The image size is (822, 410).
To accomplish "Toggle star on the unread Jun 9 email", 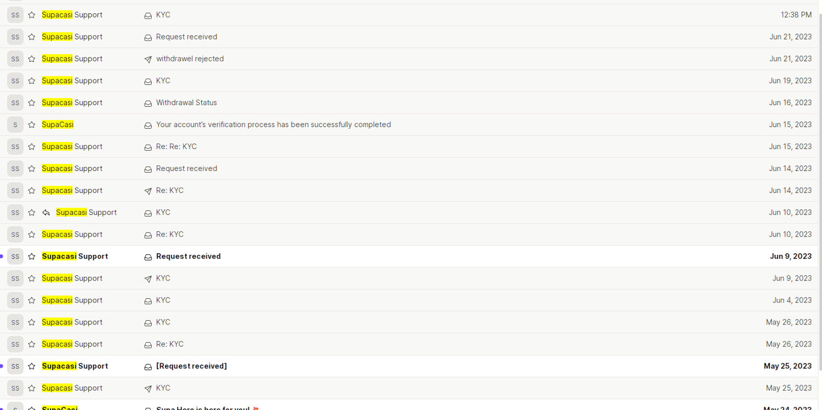I will [x=32, y=257].
